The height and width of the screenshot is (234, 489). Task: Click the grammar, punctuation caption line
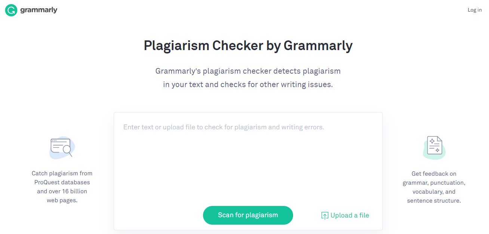tap(434, 183)
